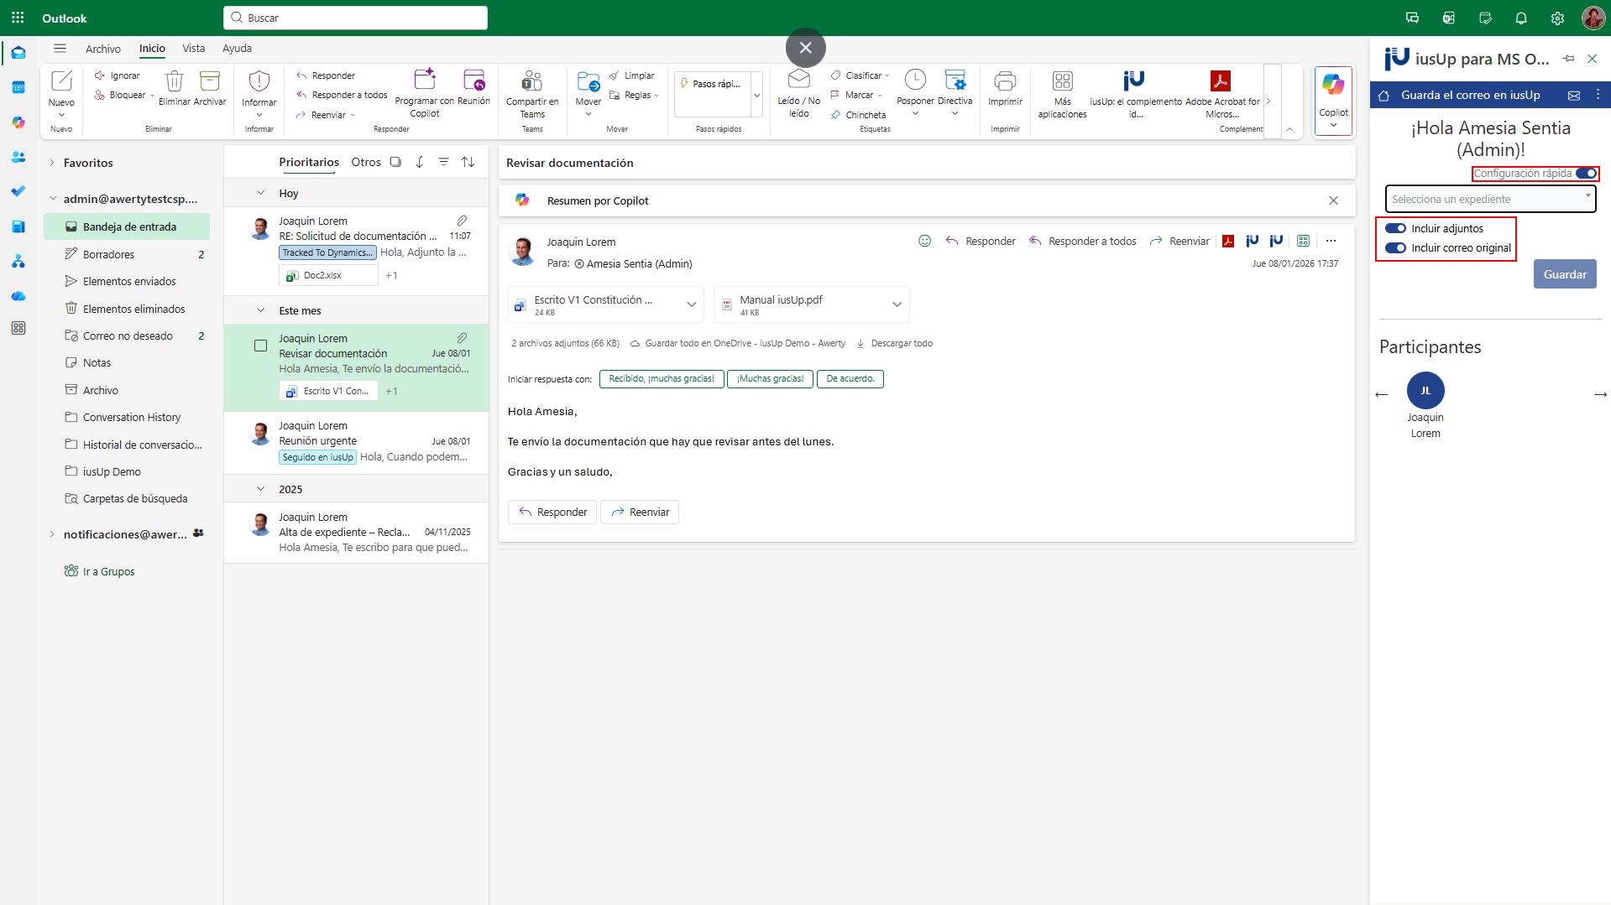Click the Eliminar trash icon in ribbon
Screen dimensions: 1611x905
(174, 81)
